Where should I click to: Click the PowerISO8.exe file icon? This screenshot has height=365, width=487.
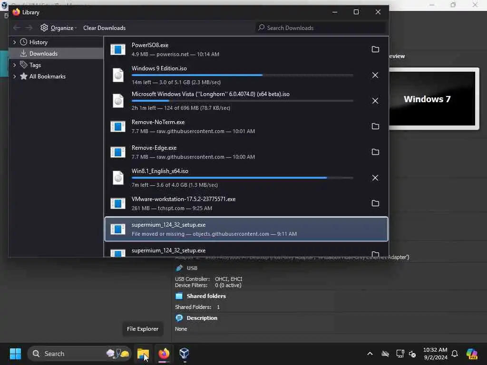point(118,49)
